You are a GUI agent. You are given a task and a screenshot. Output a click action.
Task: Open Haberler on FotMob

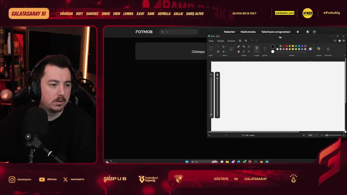(x=229, y=32)
